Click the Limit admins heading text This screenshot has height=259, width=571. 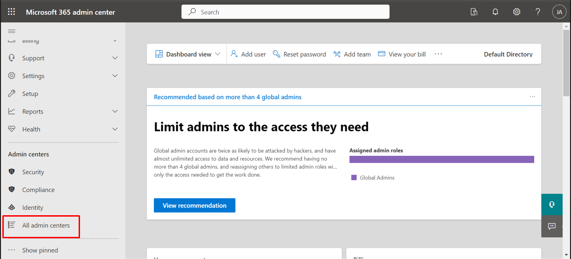point(261,127)
